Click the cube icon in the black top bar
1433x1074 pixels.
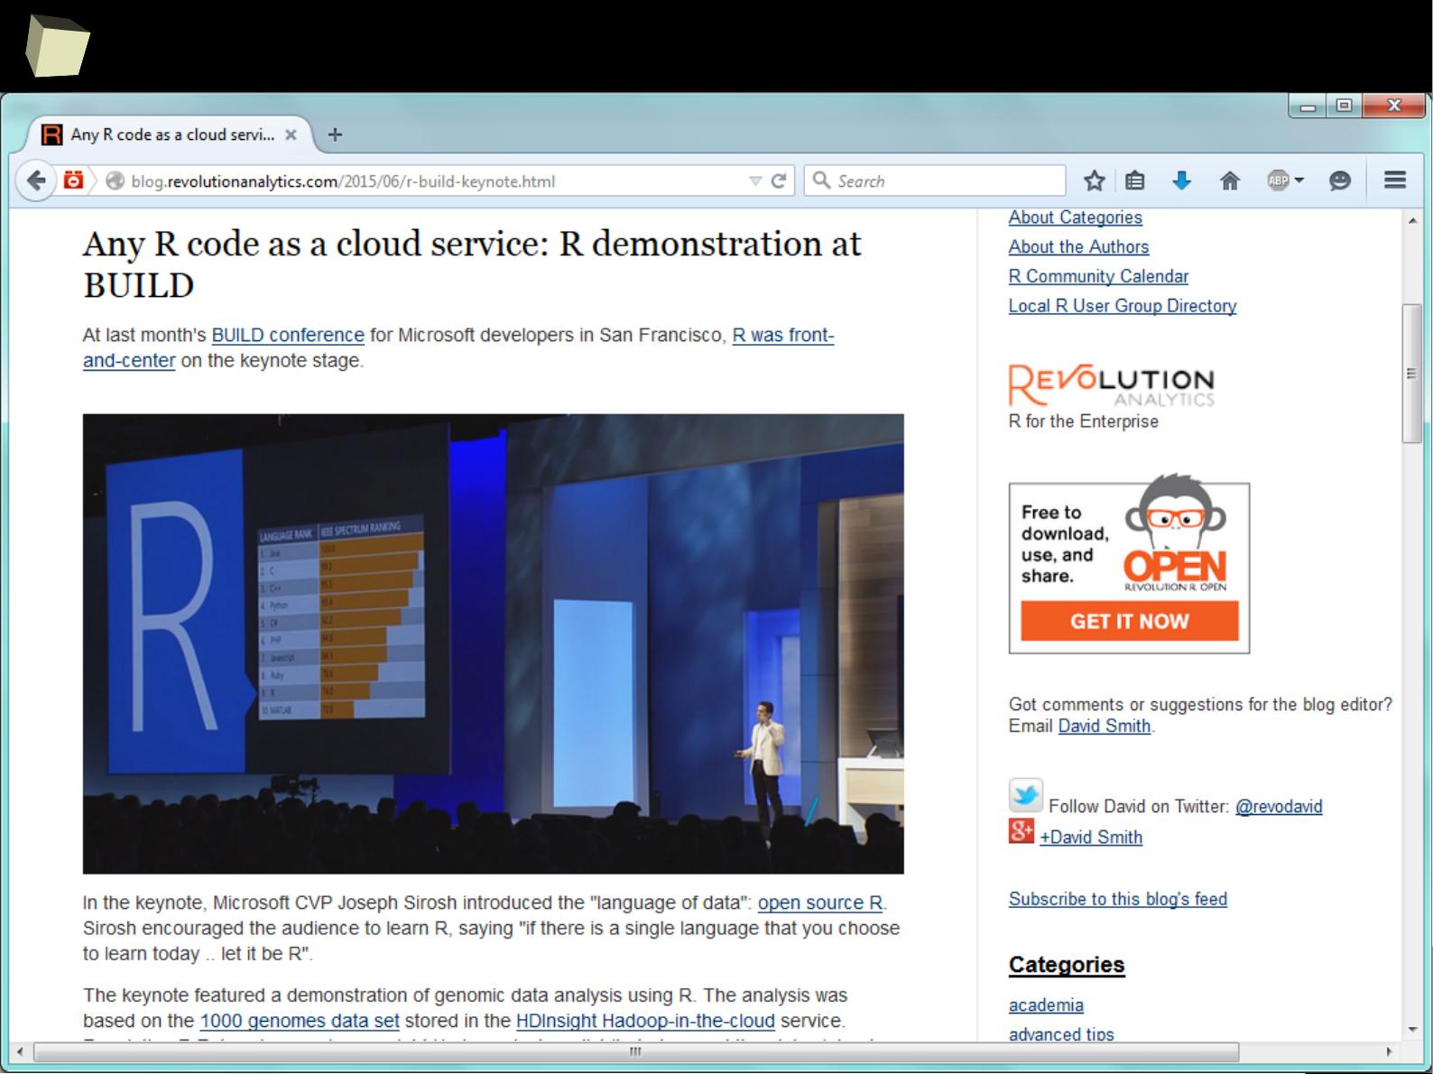[x=57, y=46]
